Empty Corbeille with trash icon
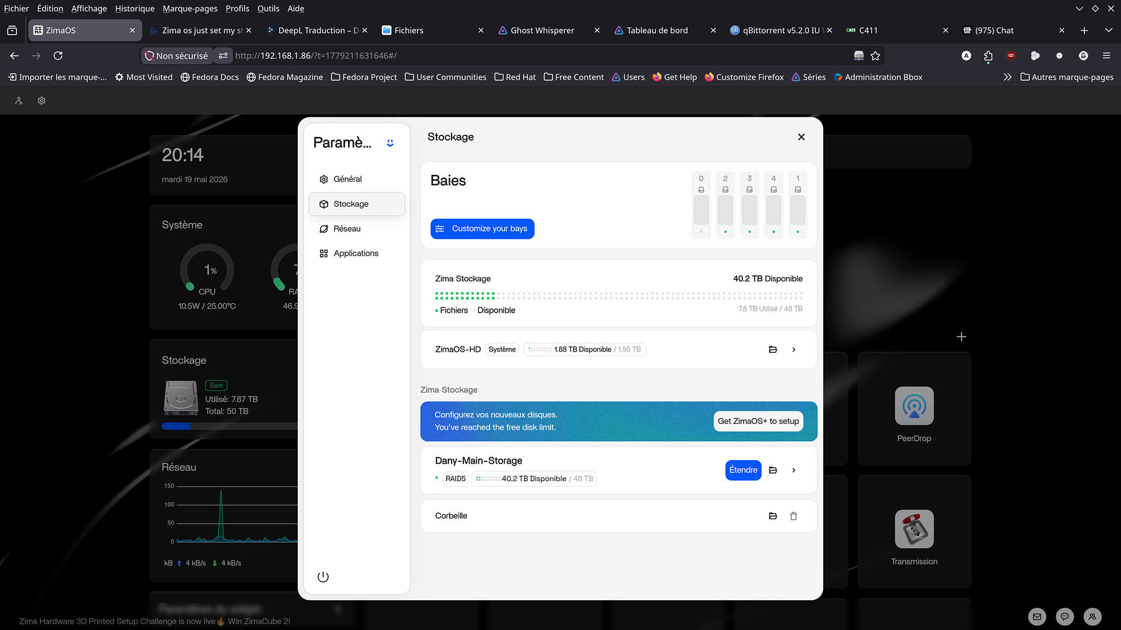This screenshot has width=1121, height=630. tap(793, 516)
